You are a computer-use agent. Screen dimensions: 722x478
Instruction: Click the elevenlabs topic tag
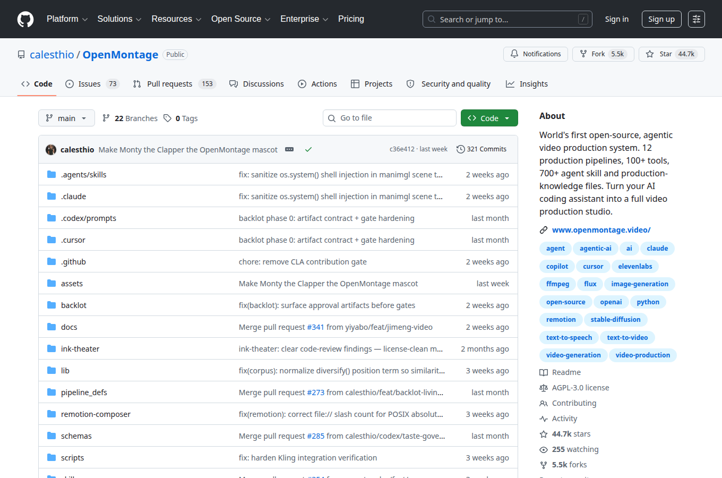pos(635,267)
